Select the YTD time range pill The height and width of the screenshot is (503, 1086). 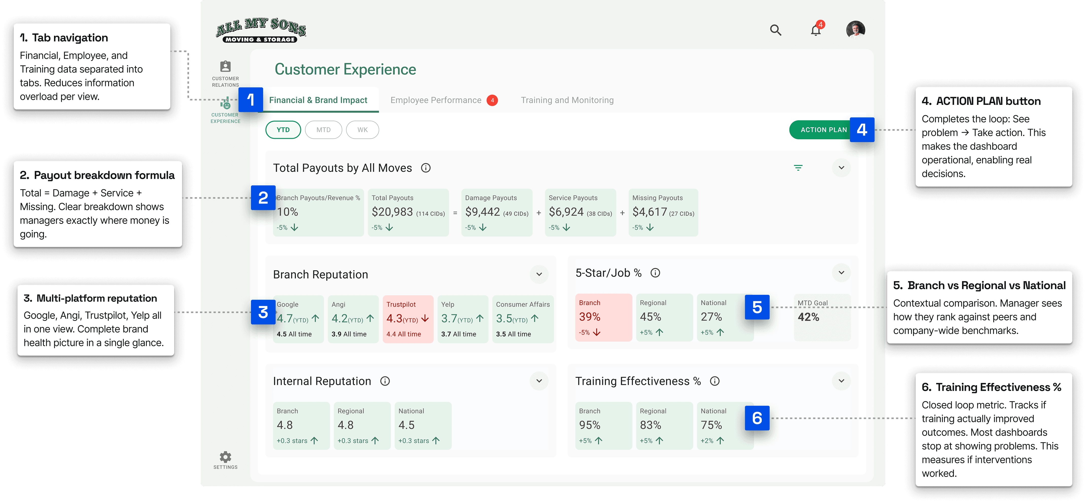[x=283, y=130]
